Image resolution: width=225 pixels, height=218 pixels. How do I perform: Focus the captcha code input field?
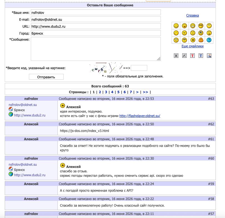point(139,68)
